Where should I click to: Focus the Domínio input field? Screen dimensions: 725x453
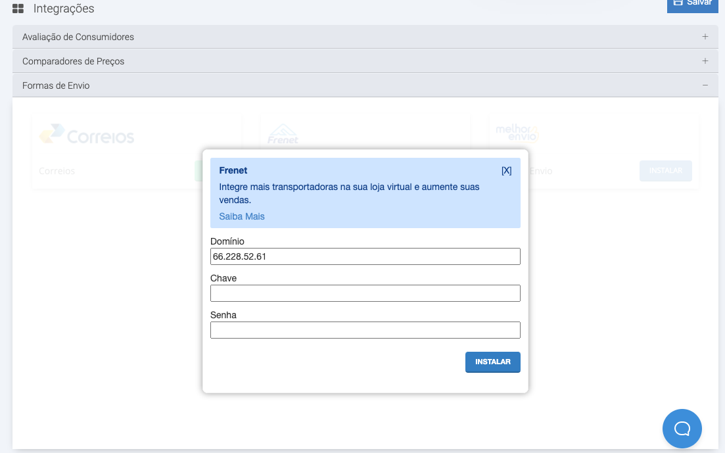(x=365, y=256)
